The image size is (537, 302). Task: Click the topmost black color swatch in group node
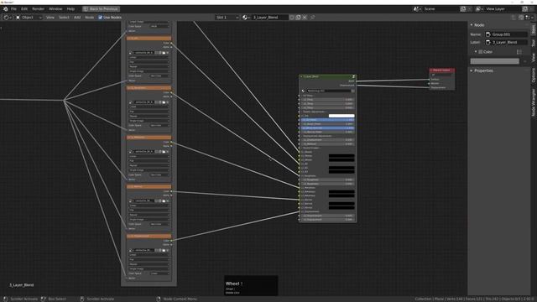[341, 156]
